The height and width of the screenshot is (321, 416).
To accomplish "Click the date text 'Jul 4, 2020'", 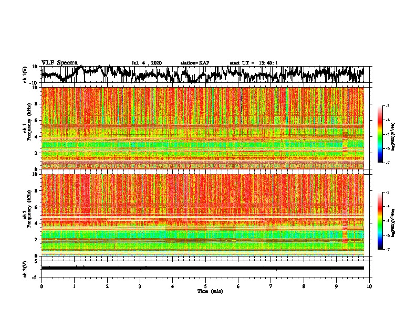I will (x=147, y=63).
